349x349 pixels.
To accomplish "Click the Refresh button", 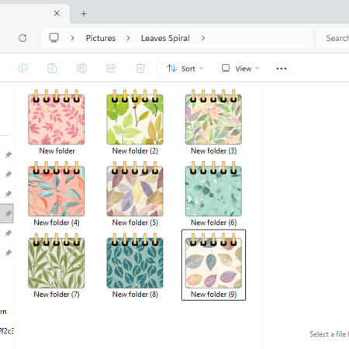I will [22, 38].
